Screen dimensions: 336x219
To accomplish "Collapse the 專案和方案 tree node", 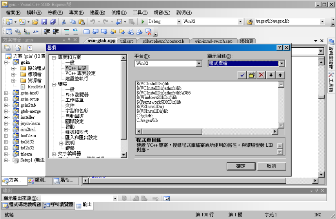I will click(x=54, y=57).
